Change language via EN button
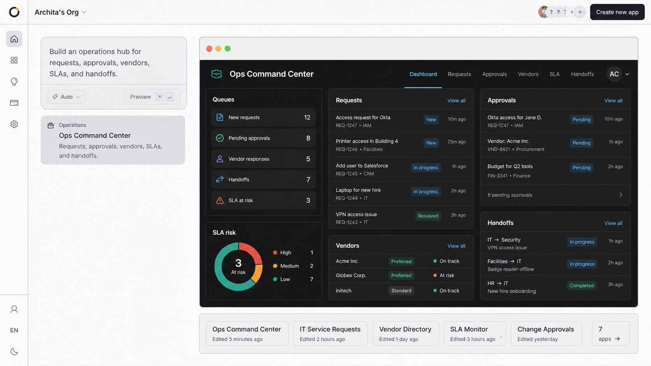The width and height of the screenshot is (651, 366). [14, 330]
